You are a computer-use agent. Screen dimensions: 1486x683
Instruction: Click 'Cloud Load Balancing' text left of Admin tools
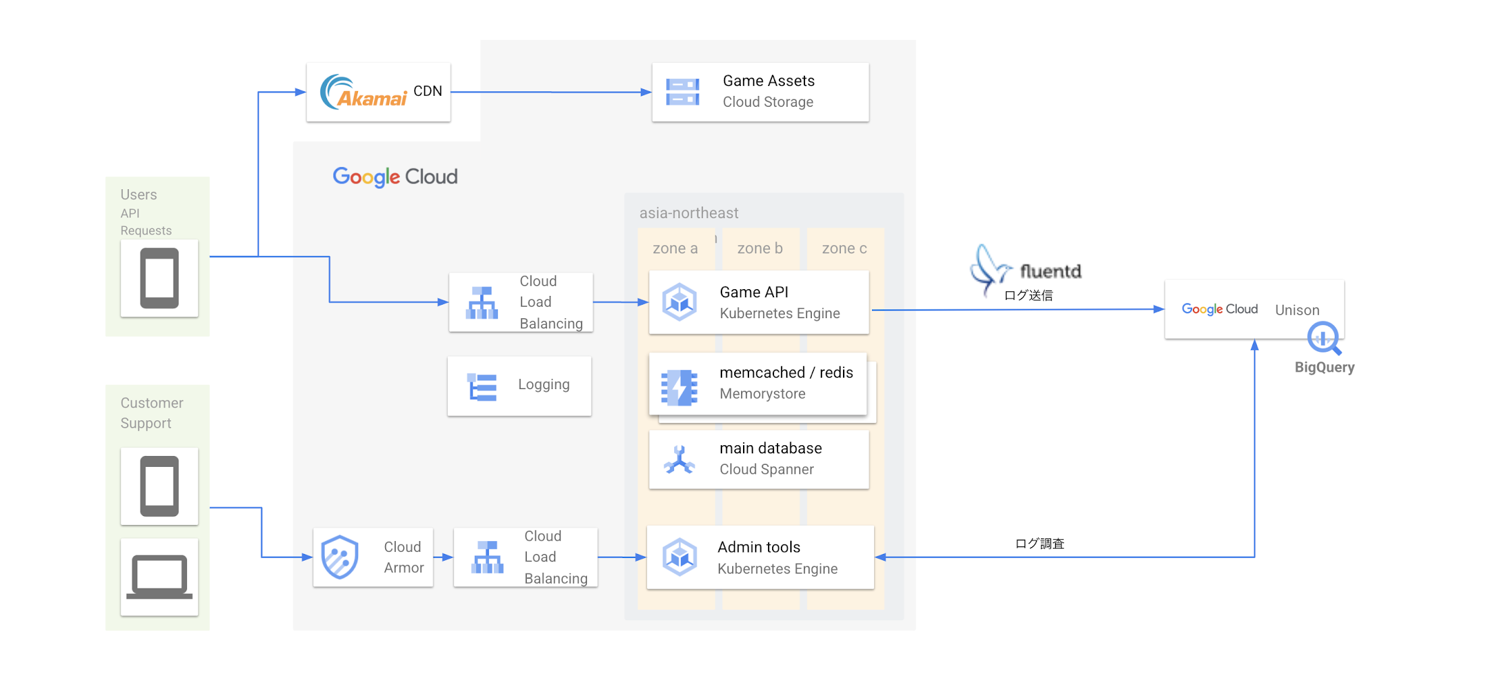point(556,557)
